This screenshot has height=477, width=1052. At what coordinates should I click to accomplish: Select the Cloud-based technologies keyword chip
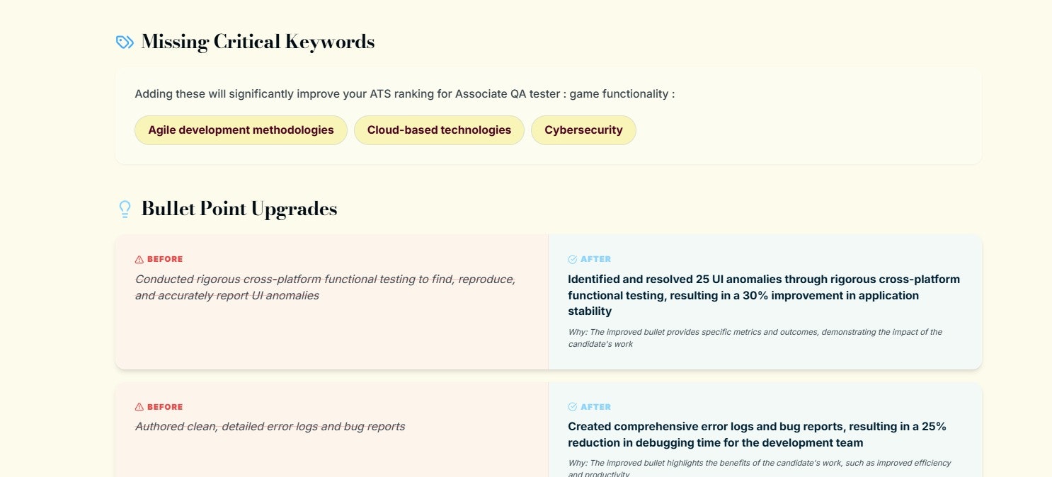coord(439,130)
